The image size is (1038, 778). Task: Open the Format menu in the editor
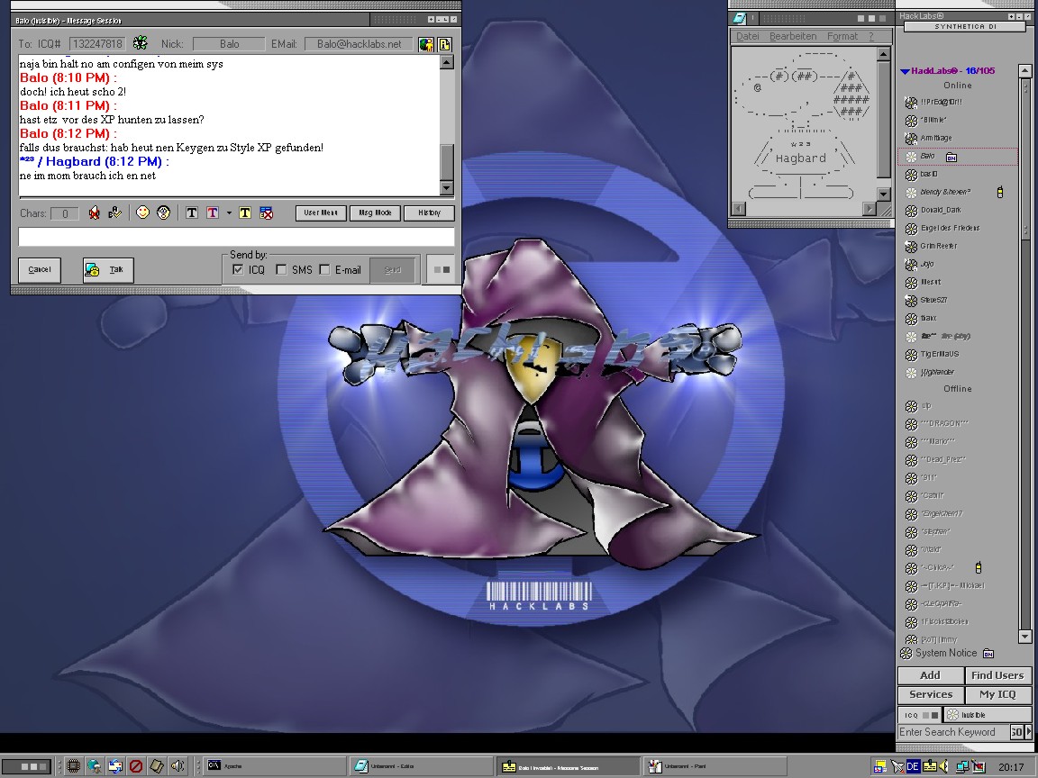(x=842, y=37)
